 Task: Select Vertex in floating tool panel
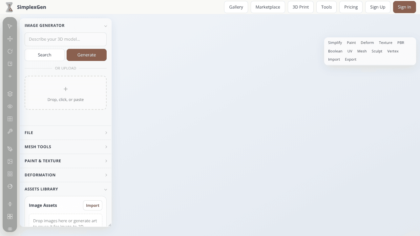click(x=393, y=51)
